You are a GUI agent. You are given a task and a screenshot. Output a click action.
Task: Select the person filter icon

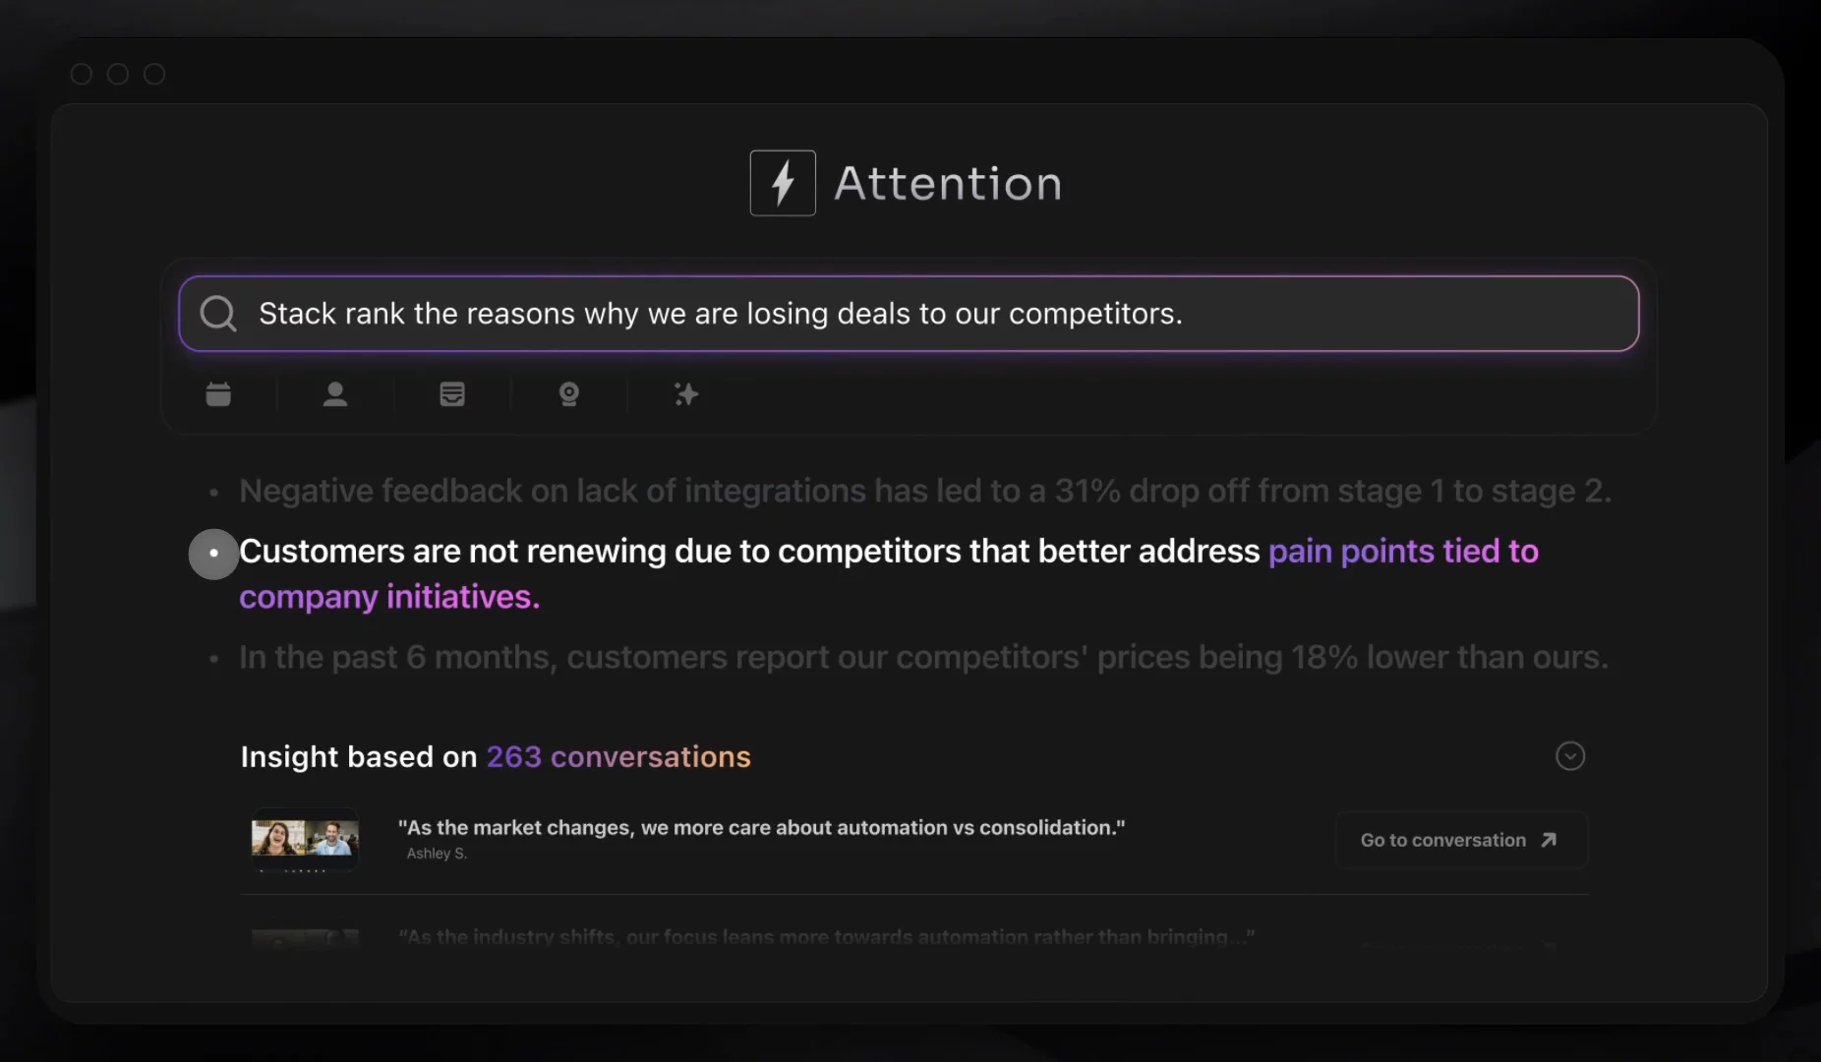[x=335, y=394]
